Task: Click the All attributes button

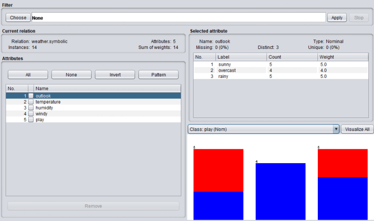Action: 28,75
